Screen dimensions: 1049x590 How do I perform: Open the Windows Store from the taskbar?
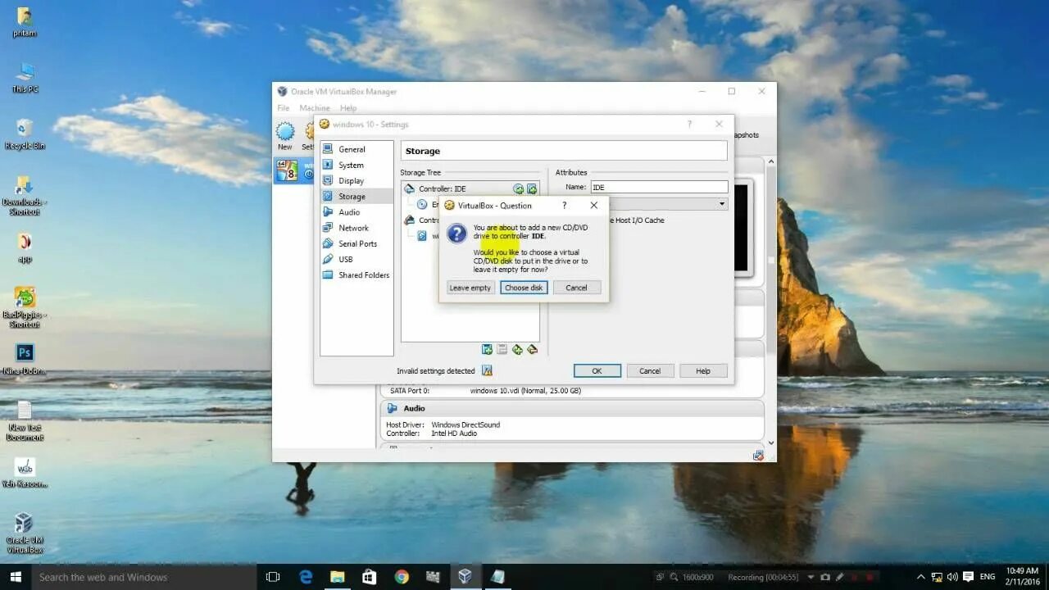click(370, 577)
